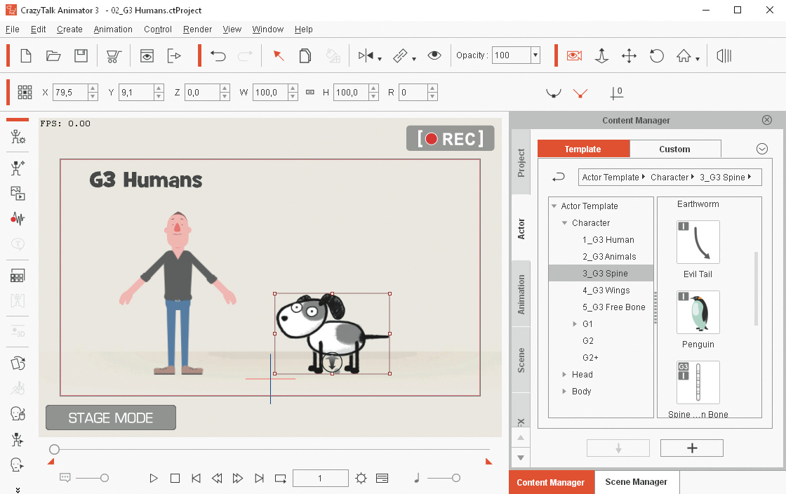Collapse the Character tree node
This screenshot has width=786, height=494.
click(x=565, y=223)
